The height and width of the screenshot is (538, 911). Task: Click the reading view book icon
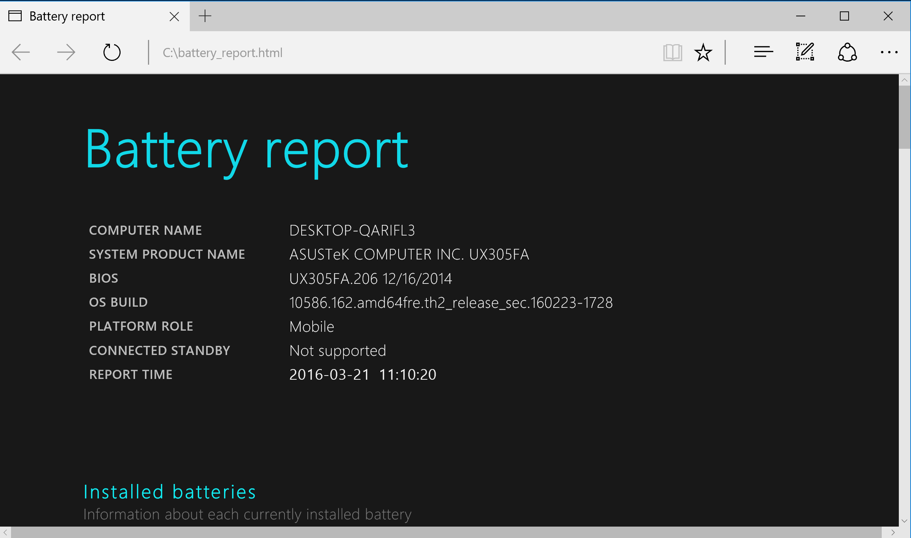pyautogui.click(x=673, y=52)
